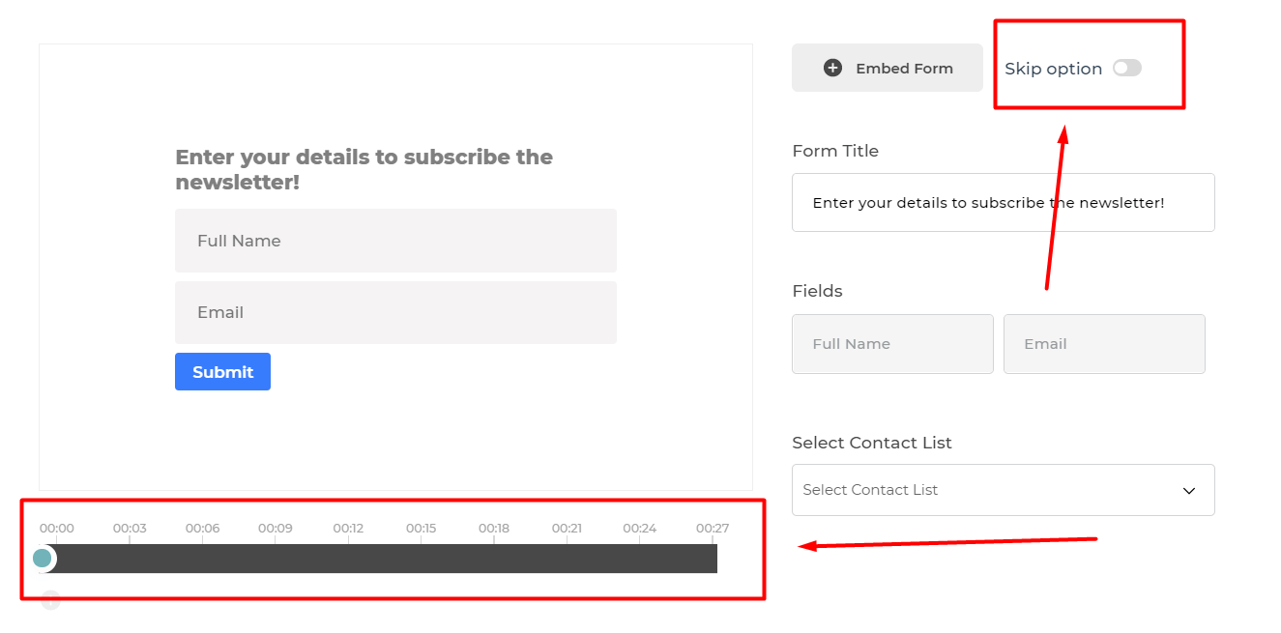Jump to the 00:24 timeline marker
The image size is (1281, 633).
click(x=639, y=529)
